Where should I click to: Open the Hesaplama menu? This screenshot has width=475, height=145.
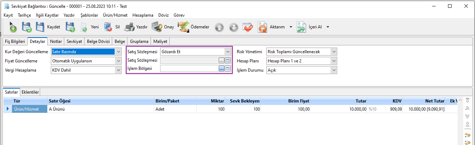(142, 15)
